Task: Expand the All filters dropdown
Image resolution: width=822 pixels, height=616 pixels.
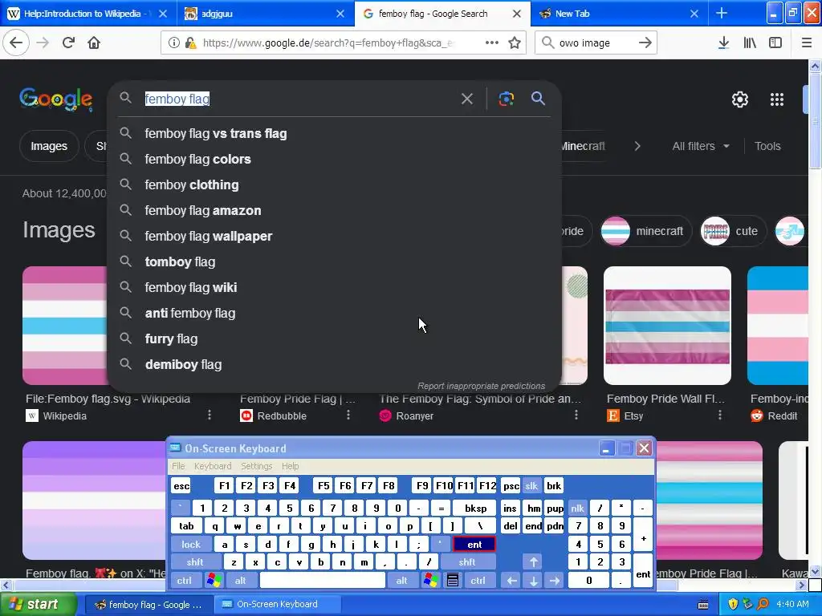Action: pyautogui.click(x=700, y=146)
